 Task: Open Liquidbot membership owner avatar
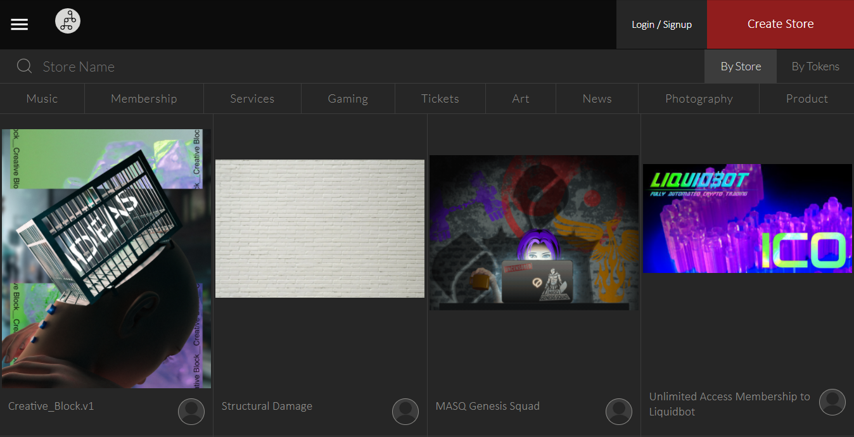coord(832,402)
